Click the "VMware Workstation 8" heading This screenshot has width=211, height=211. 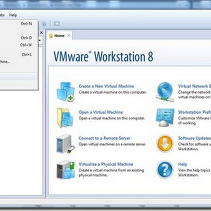pyautogui.click(x=103, y=56)
